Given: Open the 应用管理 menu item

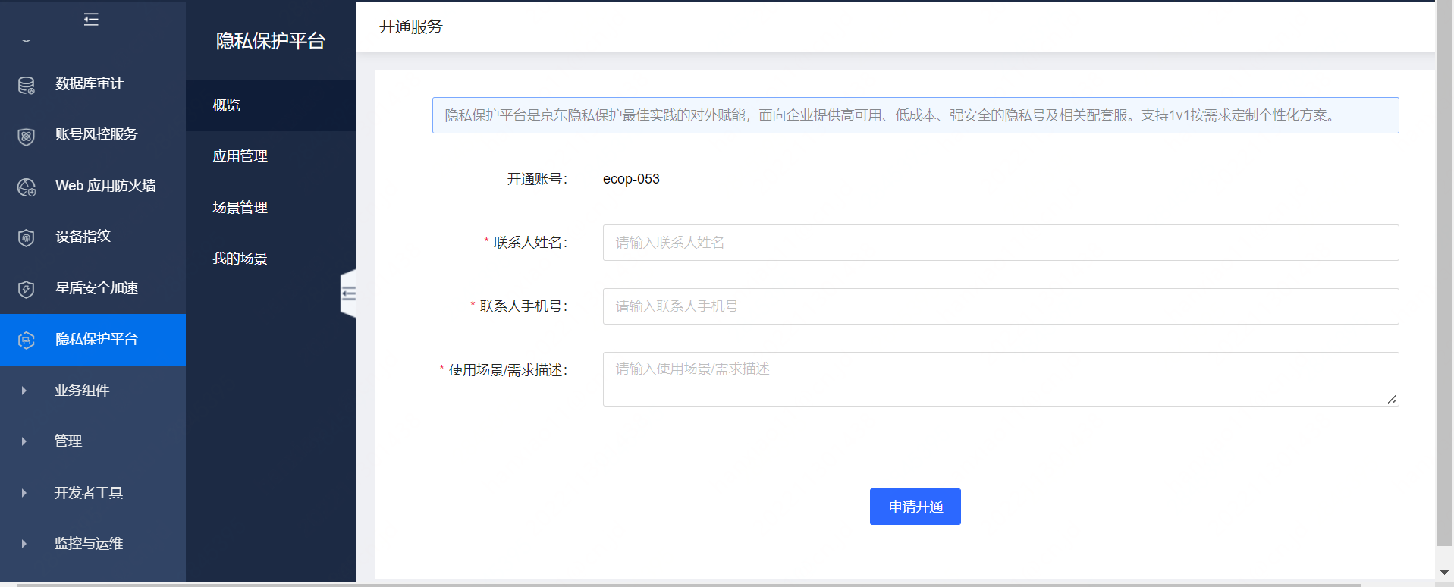Looking at the screenshot, I should click(240, 156).
